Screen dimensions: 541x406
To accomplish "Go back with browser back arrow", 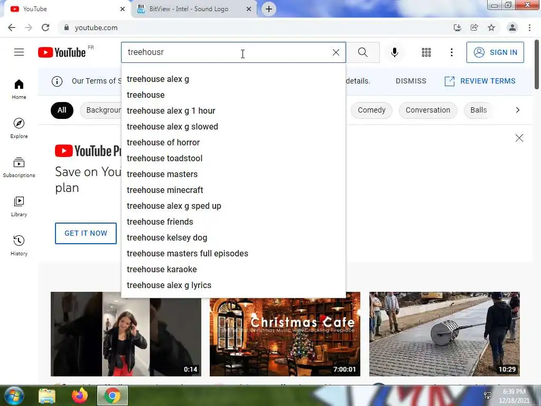I will click(12, 27).
